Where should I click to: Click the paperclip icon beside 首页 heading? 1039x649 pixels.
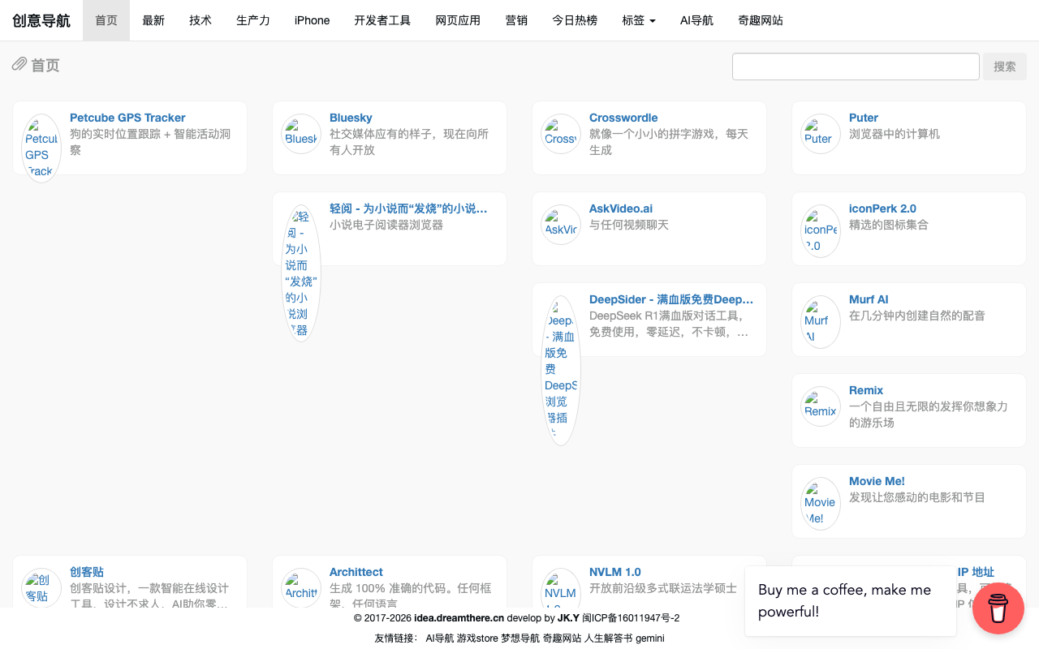(x=19, y=64)
